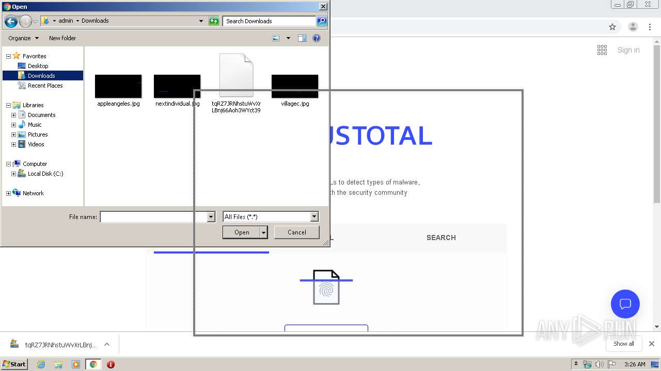Viewport: 661px width, 371px height.
Task: Open Google apps grid icon
Action: (x=602, y=50)
